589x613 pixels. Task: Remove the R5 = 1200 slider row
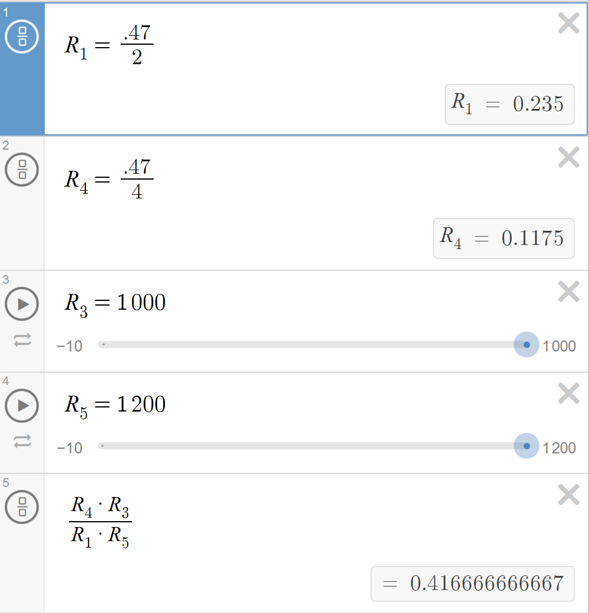[x=568, y=393]
